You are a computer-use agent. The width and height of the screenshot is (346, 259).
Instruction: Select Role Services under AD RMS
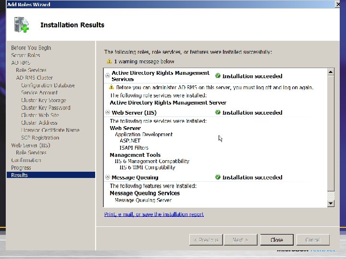(31, 70)
